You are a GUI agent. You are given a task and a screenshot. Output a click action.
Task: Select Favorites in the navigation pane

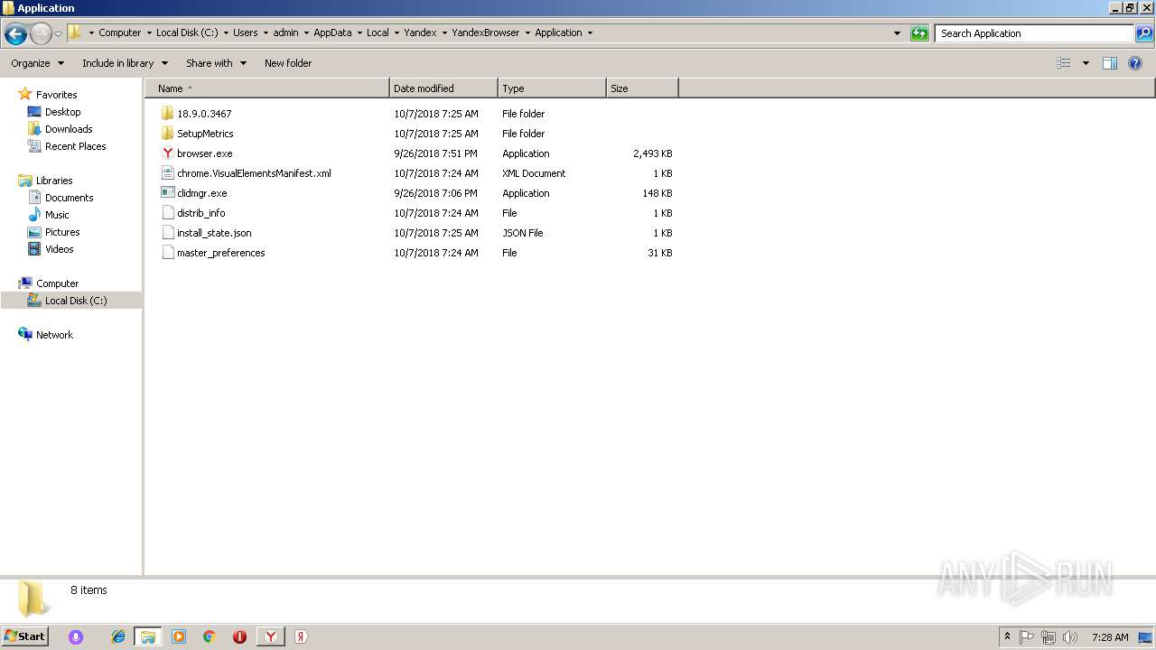point(56,95)
